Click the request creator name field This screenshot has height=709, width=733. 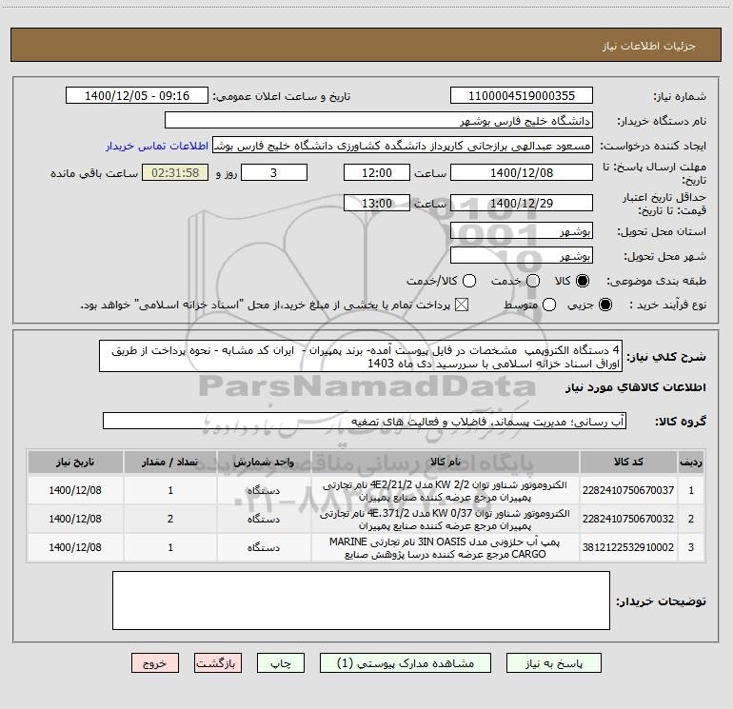click(403, 145)
